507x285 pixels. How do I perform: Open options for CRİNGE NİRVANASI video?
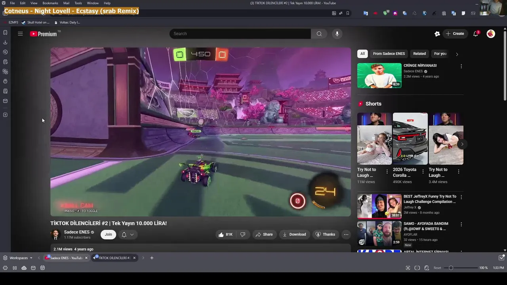point(461,66)
